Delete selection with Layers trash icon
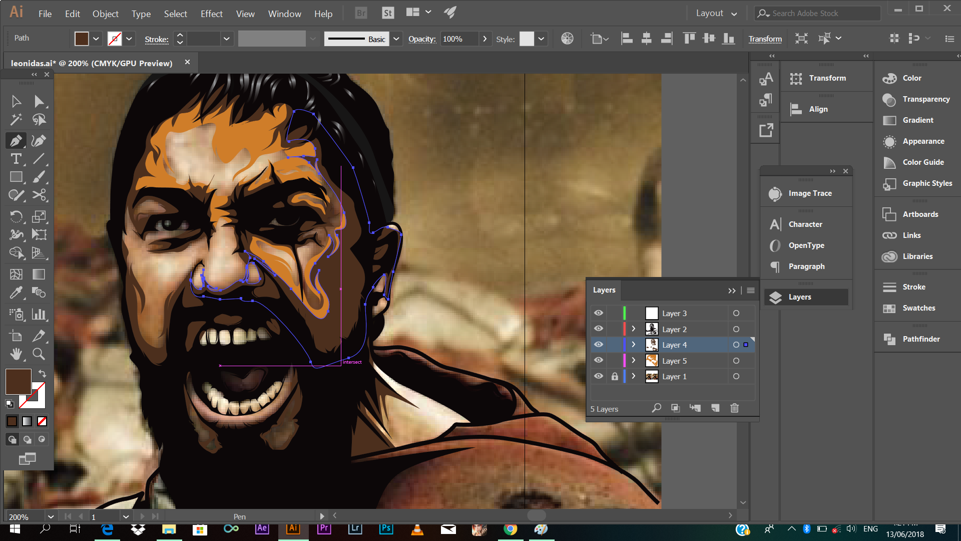Image resolution: width=961 pixels, height=541 pixels. pyautogui.click(x=734, y=408)
